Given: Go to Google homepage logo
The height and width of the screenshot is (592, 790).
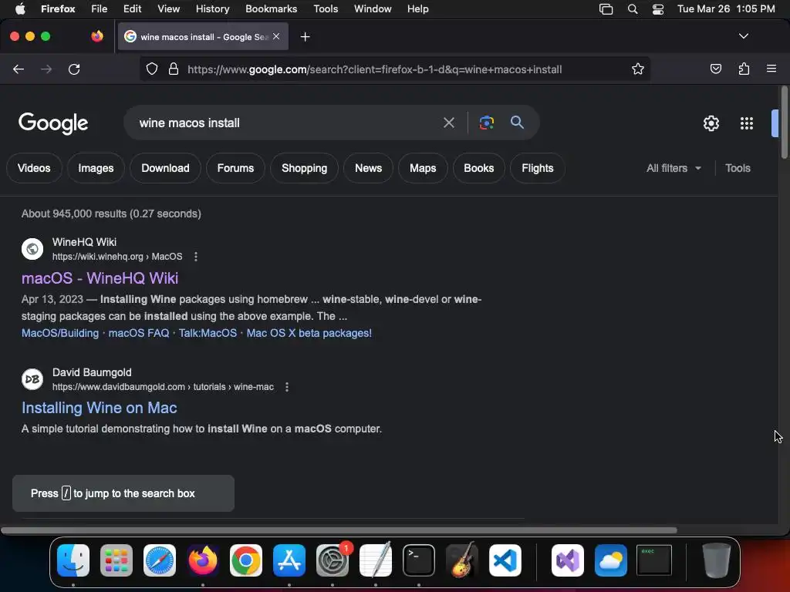Looking at the screenshot, I should (53, 123).
